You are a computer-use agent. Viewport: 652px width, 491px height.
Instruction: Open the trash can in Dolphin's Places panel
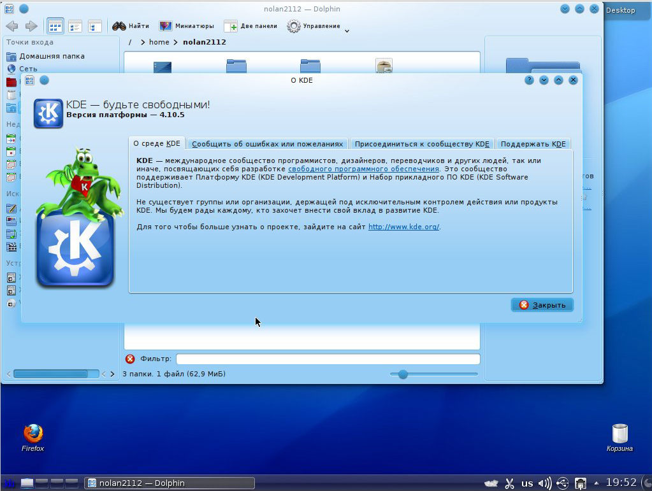[x=11, y=95]
